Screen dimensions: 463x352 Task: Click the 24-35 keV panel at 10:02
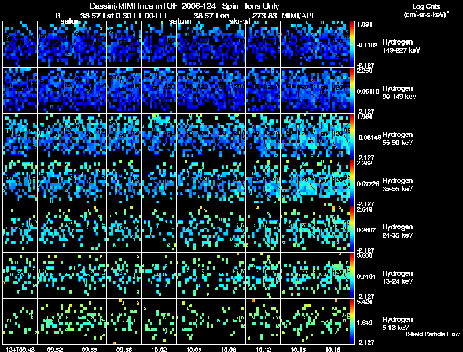pos(159,229)
